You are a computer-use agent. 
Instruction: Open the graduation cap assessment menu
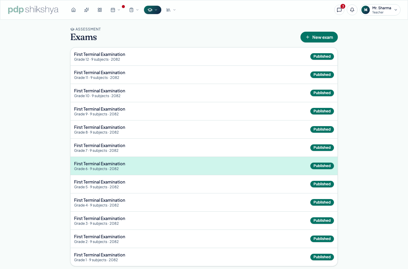tap(153, 10)
